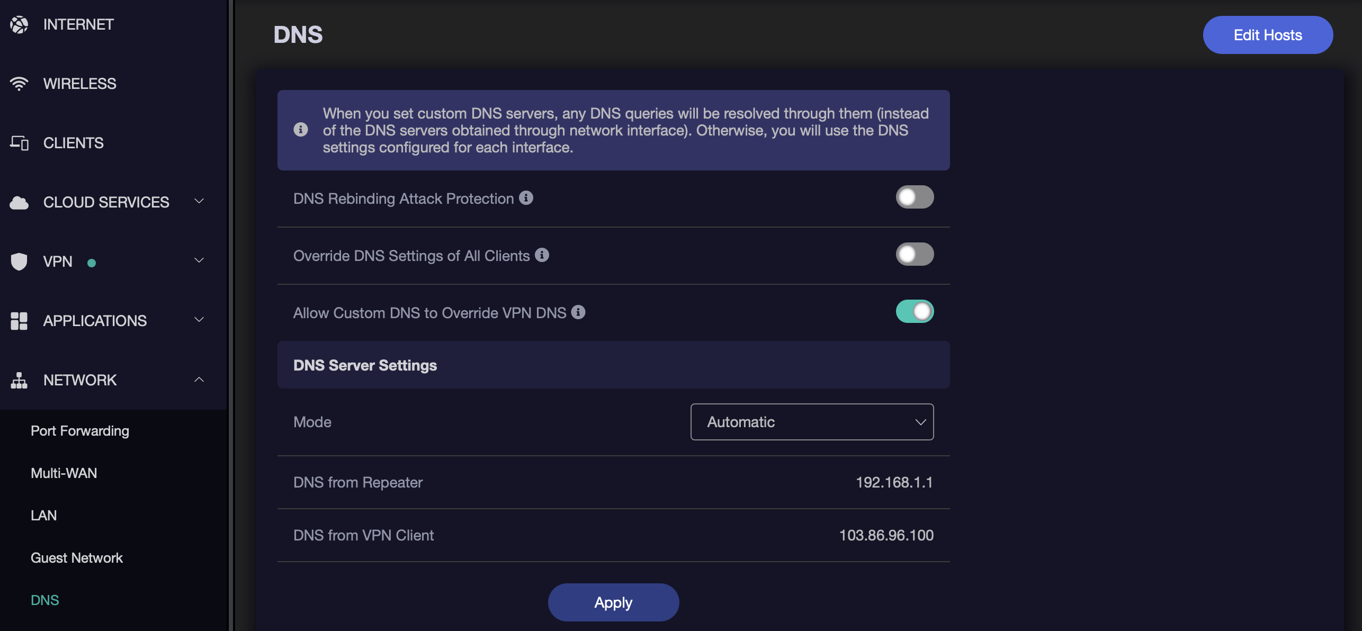
Task: Expand the Applications menu chevron
Action: pos(199,320)
